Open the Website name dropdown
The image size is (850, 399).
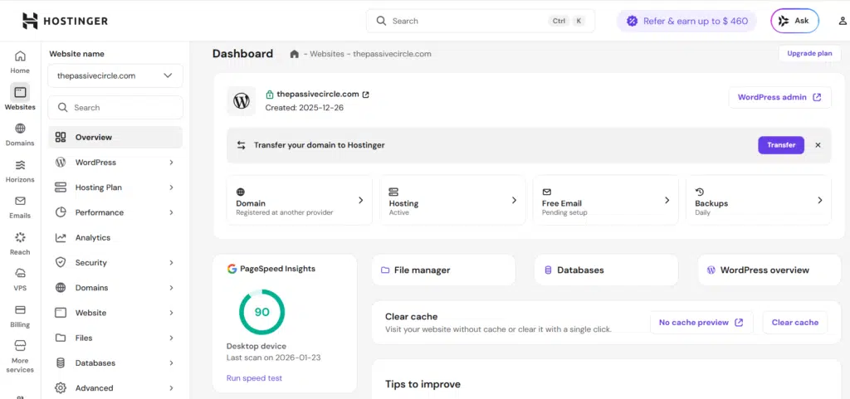coord(115,75)
